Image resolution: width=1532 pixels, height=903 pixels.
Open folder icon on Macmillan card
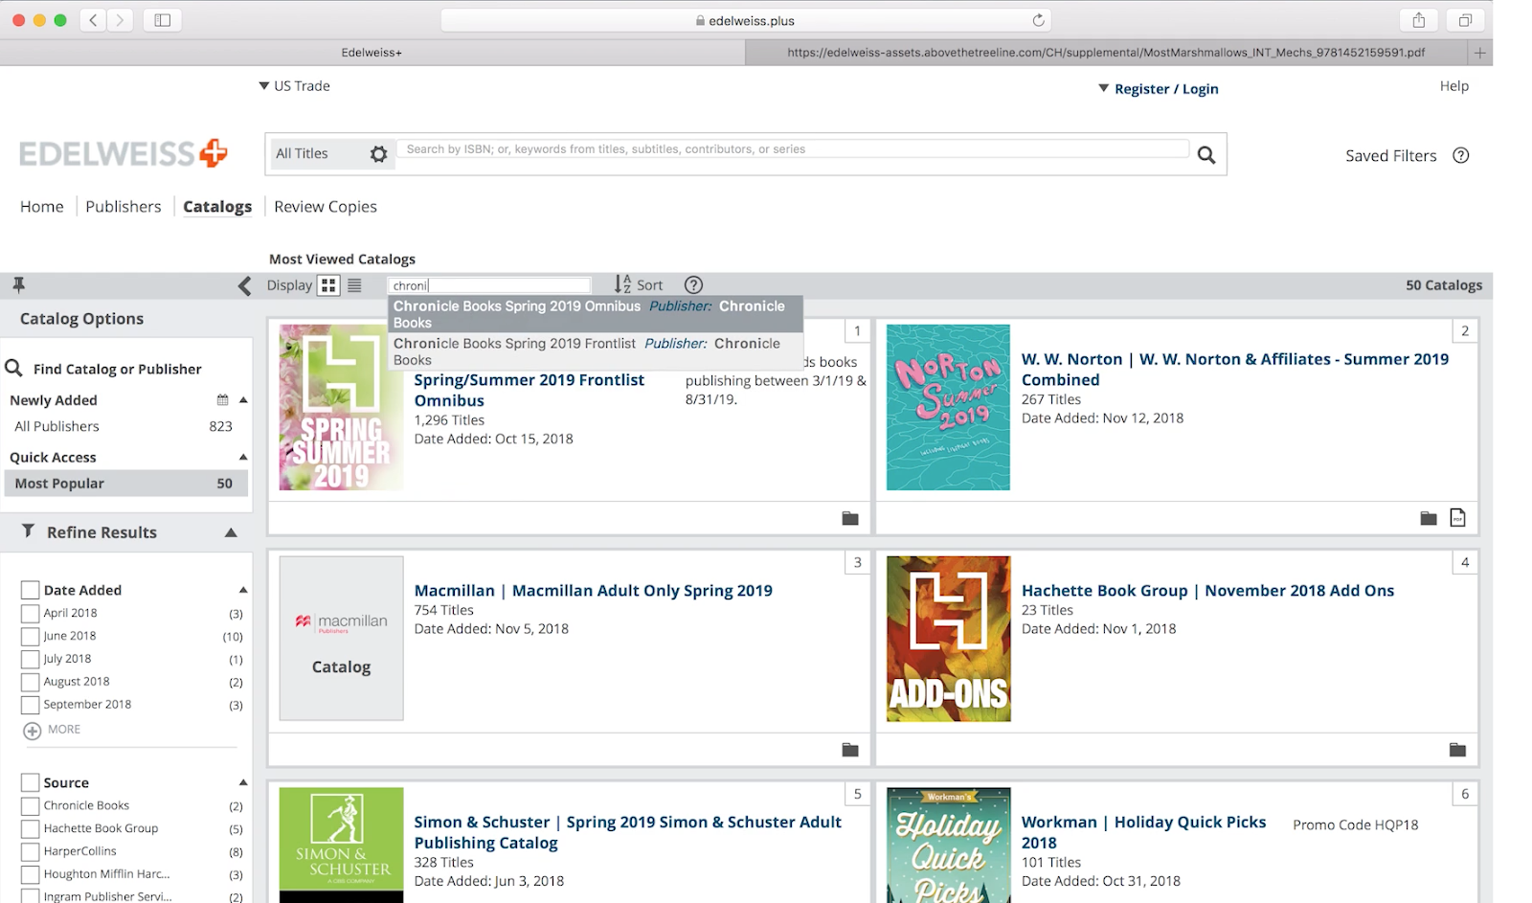[849, 750]
